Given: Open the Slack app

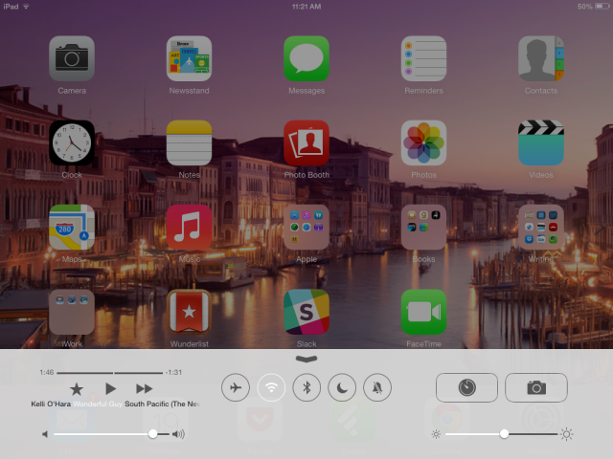Looking at the screenshot, I should tap(306, 312).
